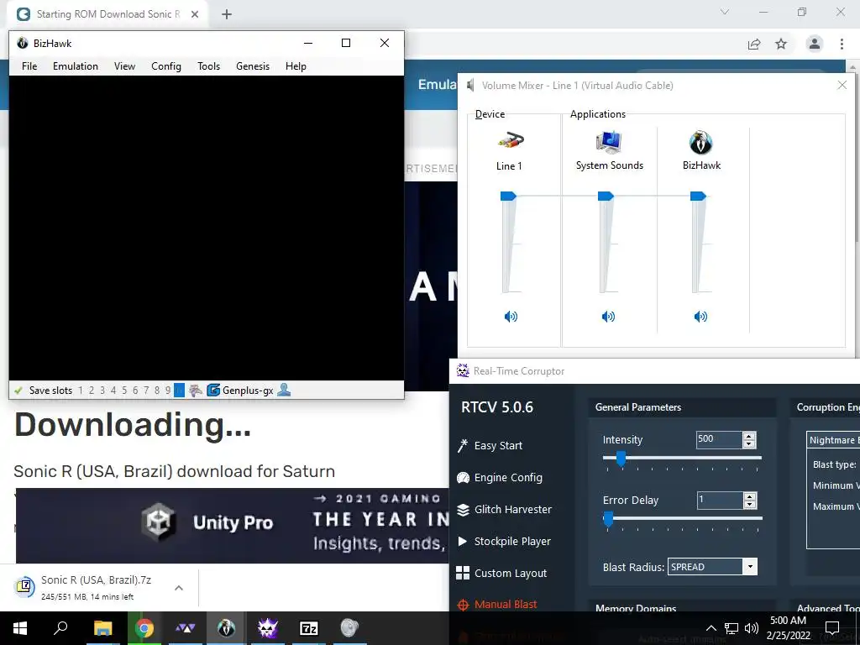Viewport: 860px width, 645px height.
Task: Switch to Chrome on the taskbar
Action: point(144,628)
